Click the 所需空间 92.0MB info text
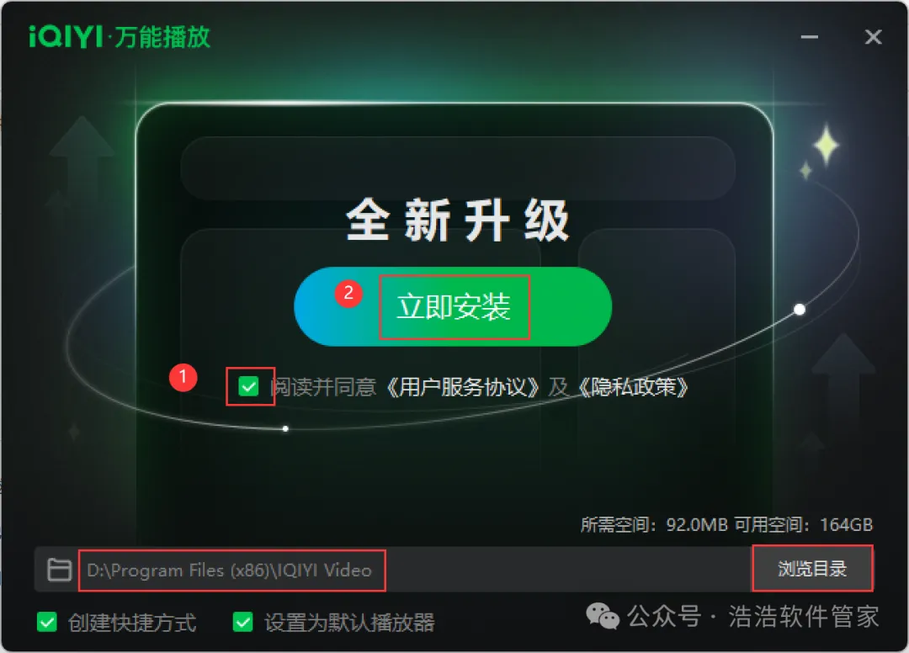This screenshot has height=653, width=909. 654,525
